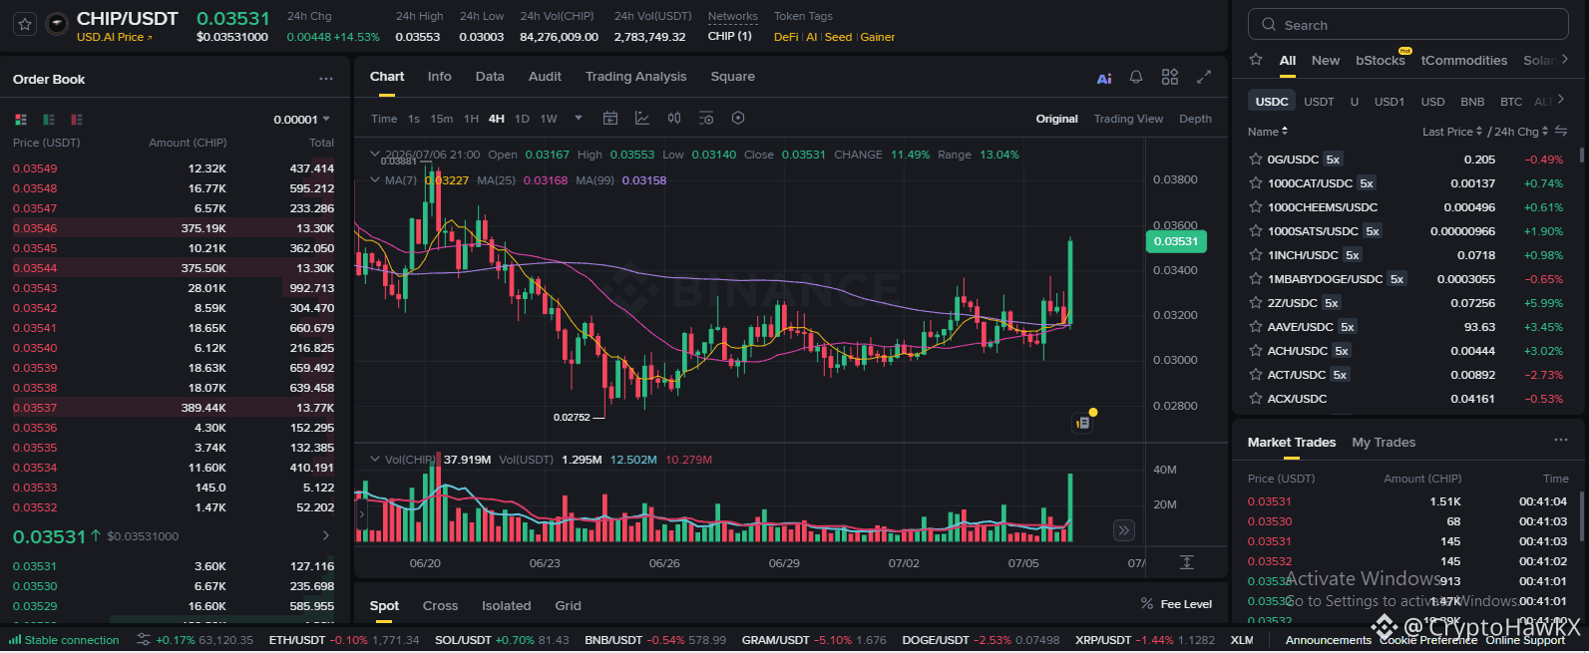
Task: Select 0.03546 ask row in order book
Action: (174, 228)
